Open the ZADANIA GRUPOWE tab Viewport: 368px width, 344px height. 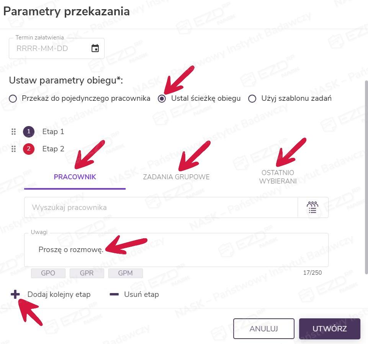[x=176, y=177]
